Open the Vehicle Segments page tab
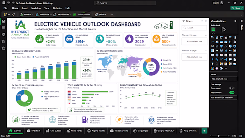 (119, 131)
